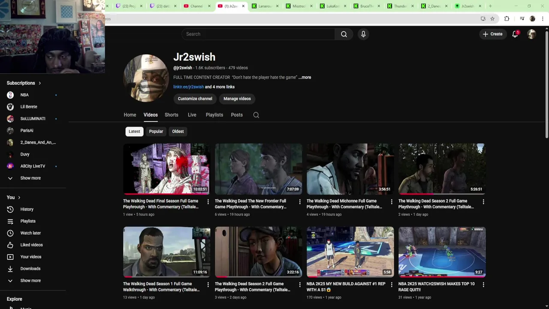Screen dimensions: 549x309
Task: Open NBA 2K25 MY NEW BUILD thumbnail
Action: 350,251
